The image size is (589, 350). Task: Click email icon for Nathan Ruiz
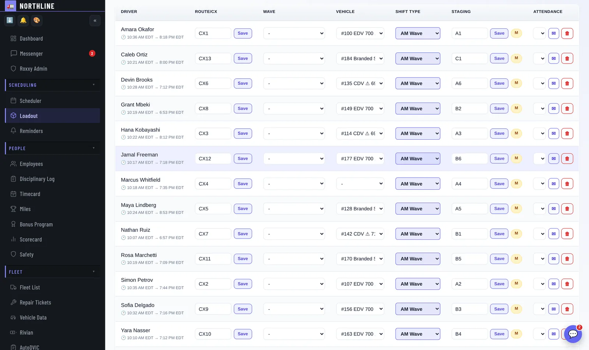click(x=554, y=234)
